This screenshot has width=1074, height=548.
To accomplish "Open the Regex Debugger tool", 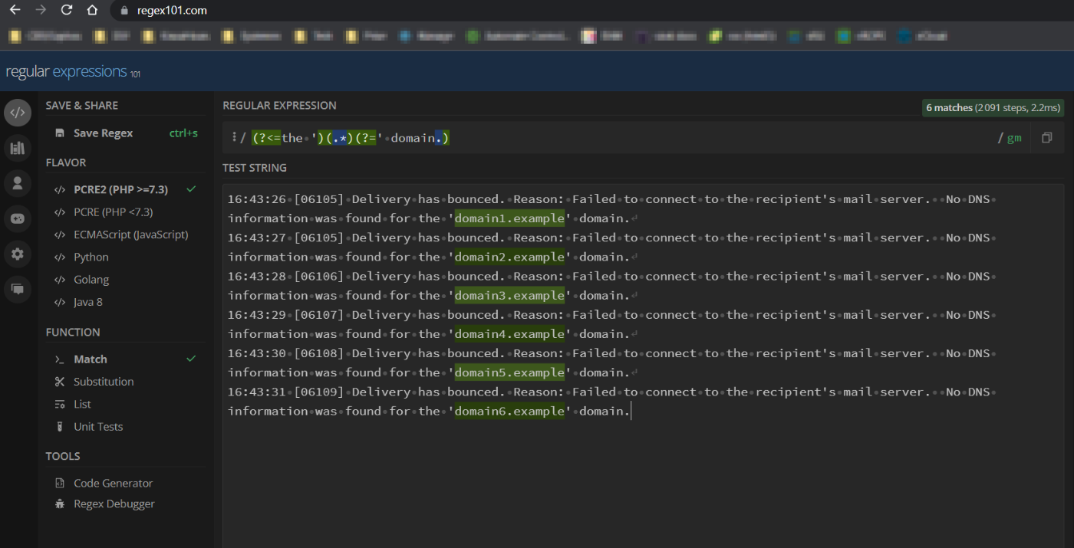I will click(x=114, y=504).
